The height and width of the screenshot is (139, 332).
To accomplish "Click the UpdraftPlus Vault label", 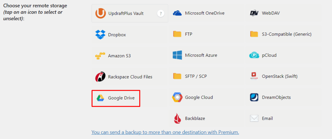I will (126, 14).
